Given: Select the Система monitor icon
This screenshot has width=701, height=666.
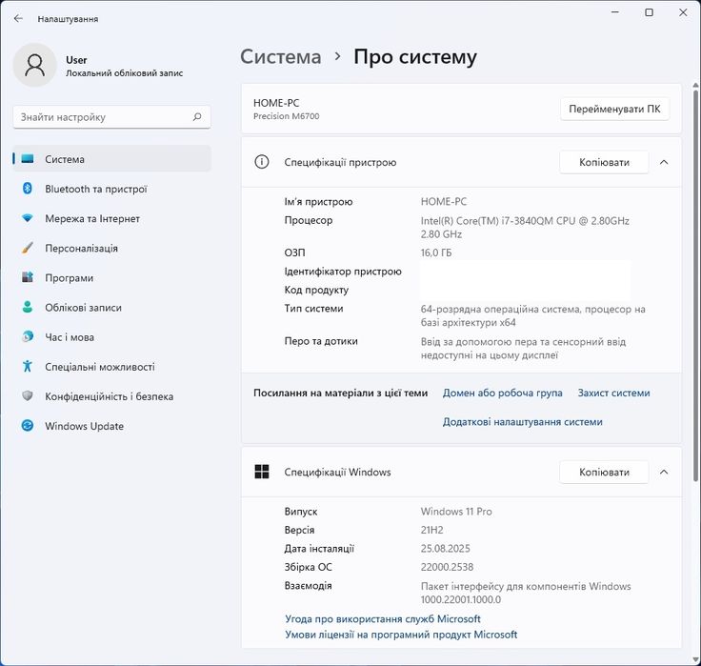Looking at the screenshot, I should point(28,159).
